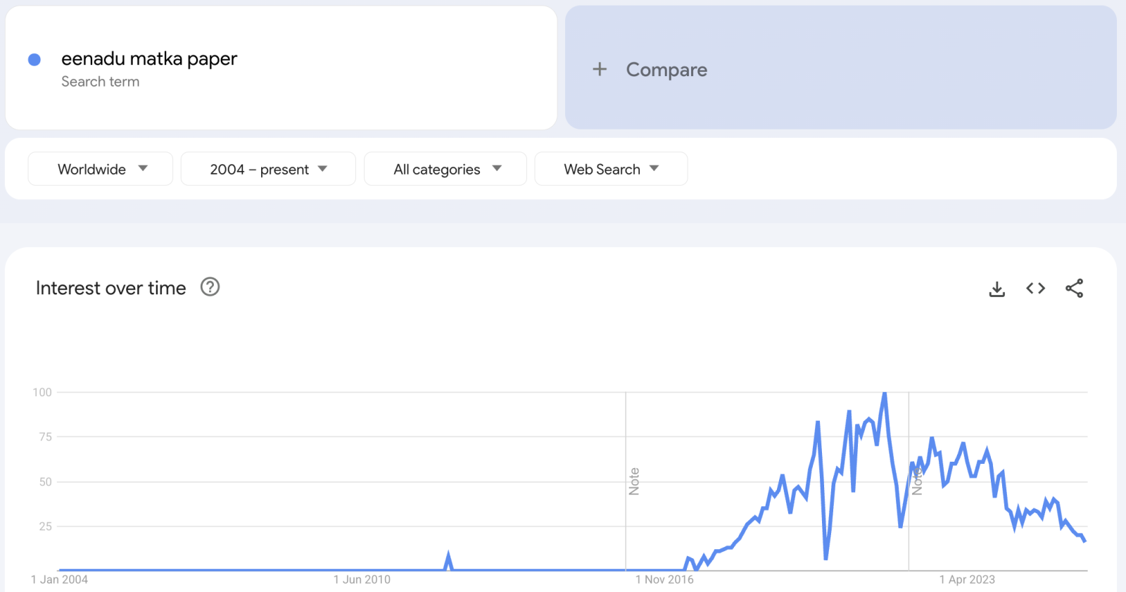Screen dimensions: 1126x592
Task: Click the Interest over time heading
Action: [x=110, y=287]
